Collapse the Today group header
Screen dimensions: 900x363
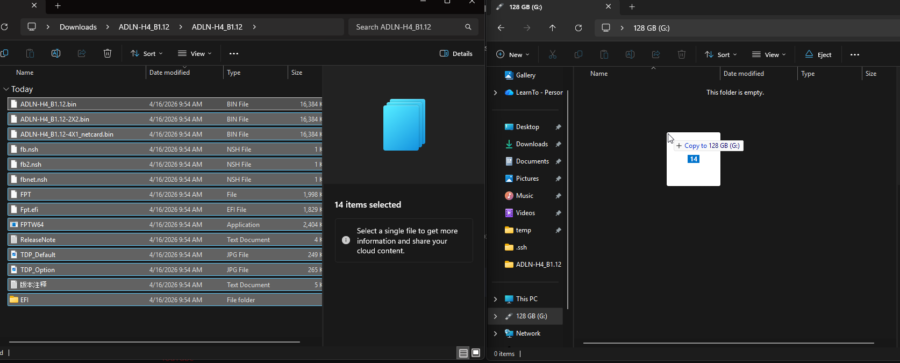coord(6,89)
